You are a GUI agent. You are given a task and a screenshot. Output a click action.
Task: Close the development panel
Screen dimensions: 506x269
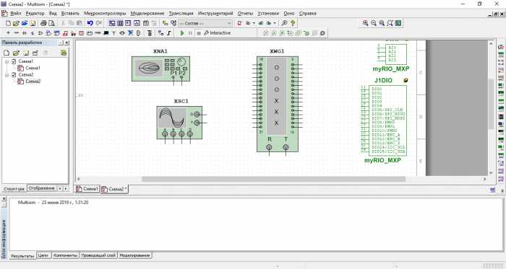click(x=67, y=43)
